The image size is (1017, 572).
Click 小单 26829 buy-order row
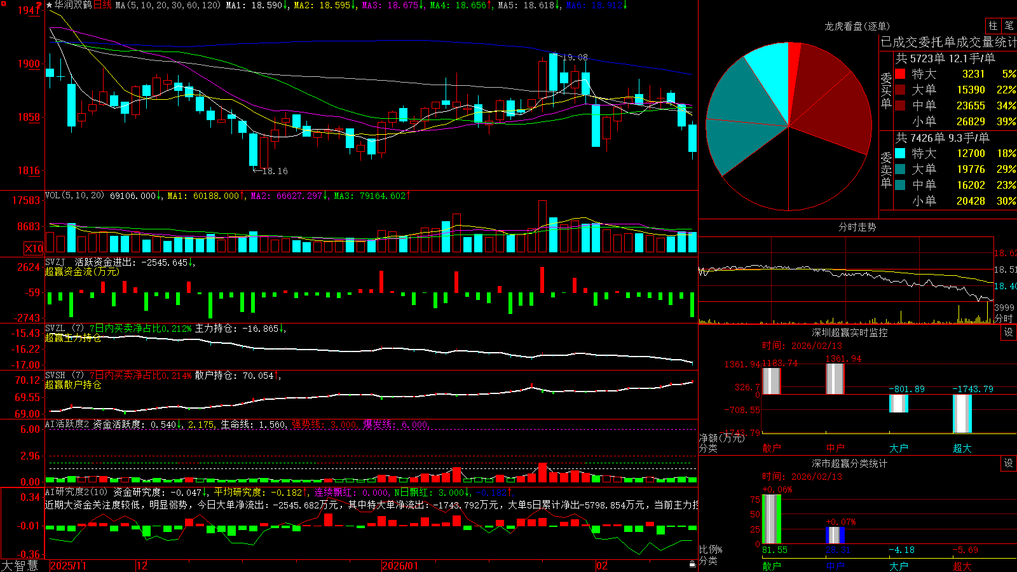pyautogui.click(x=955, y=121)
